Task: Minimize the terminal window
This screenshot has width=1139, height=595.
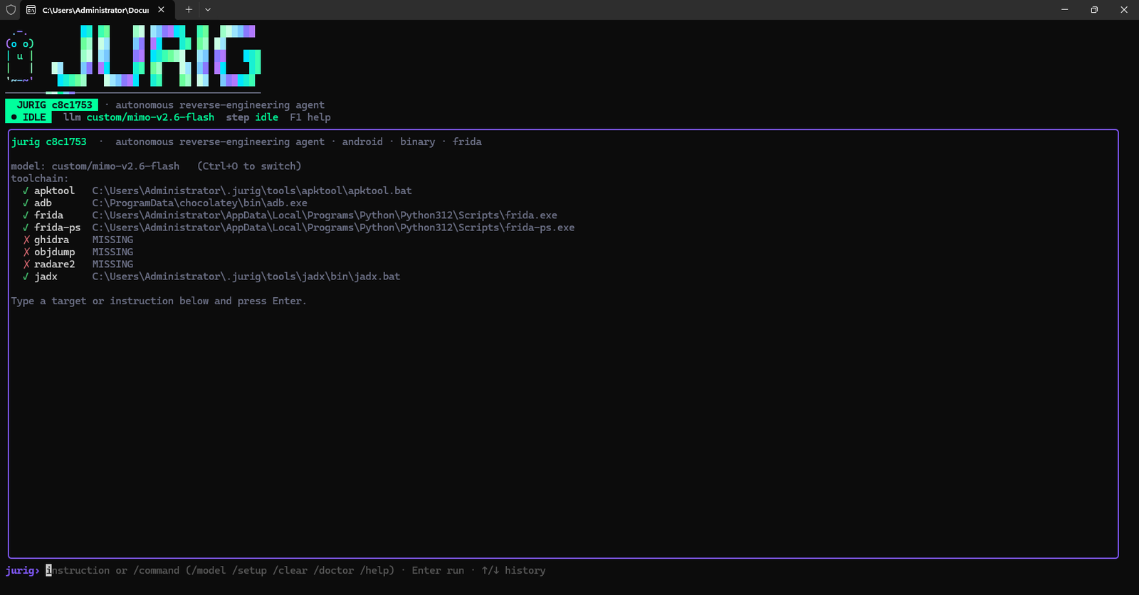Action: [x=1065, y=10]
